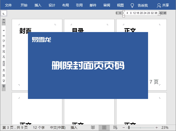This screenshot has width=176, height=131.
Task: Select the Print Layout view icon
Action: tap(104, 128)
